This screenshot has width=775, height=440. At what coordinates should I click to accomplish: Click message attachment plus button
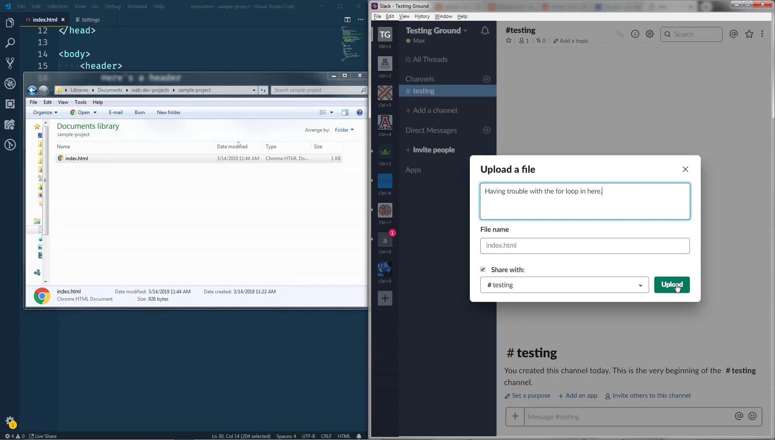[515, 416]
